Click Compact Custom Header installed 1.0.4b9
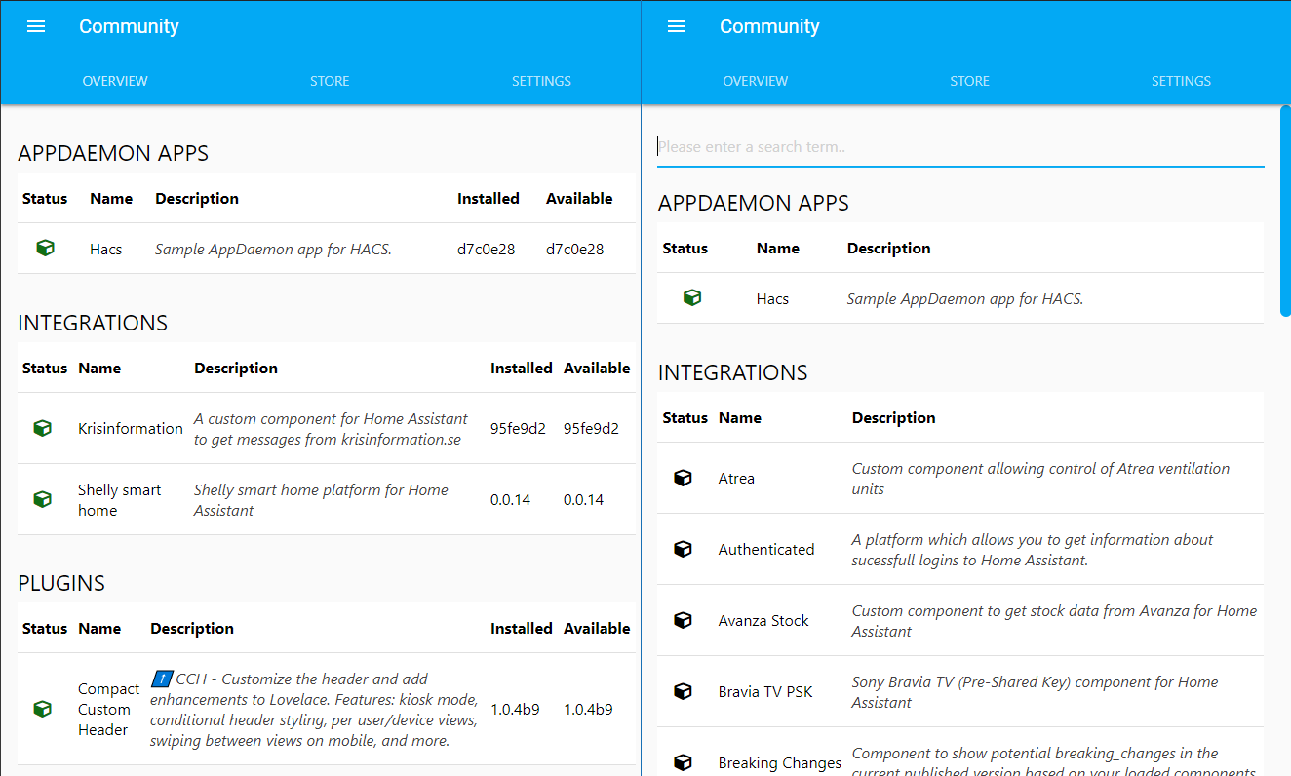1291x776 pixels. click(515, 709)
